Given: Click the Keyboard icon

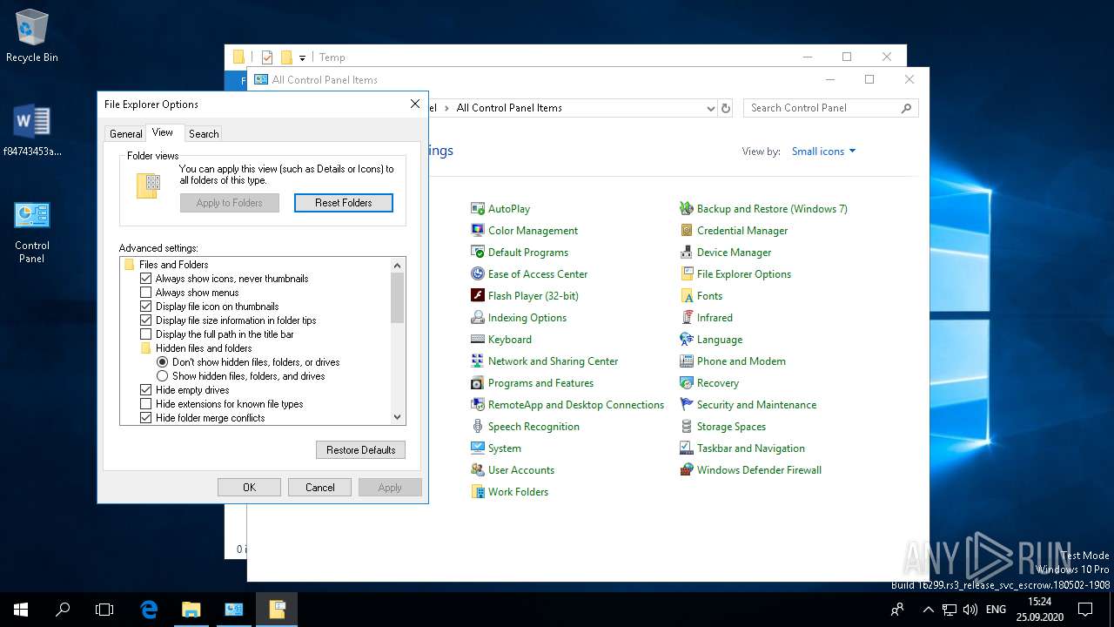Looking at the screenshot, I should click(478, 340).
